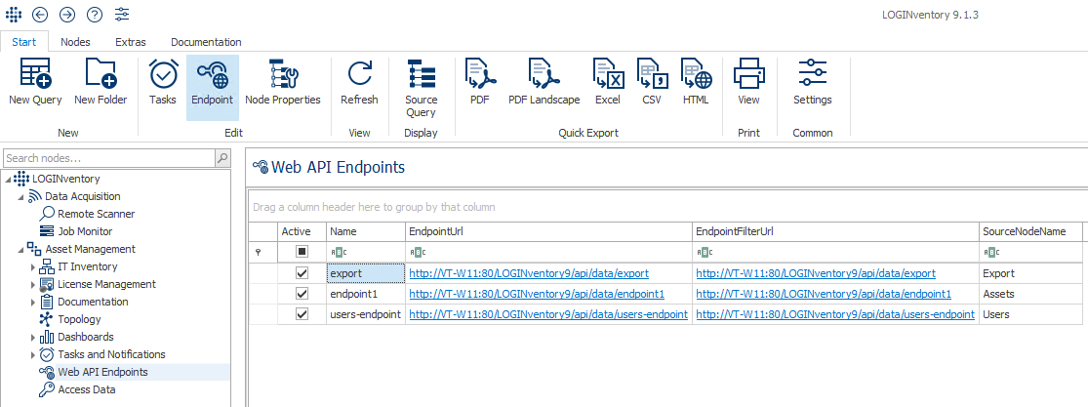This screenshot has width=1088, height=407.
Task: Click the Search nodes input field
Action: click(x=107, y=158)
